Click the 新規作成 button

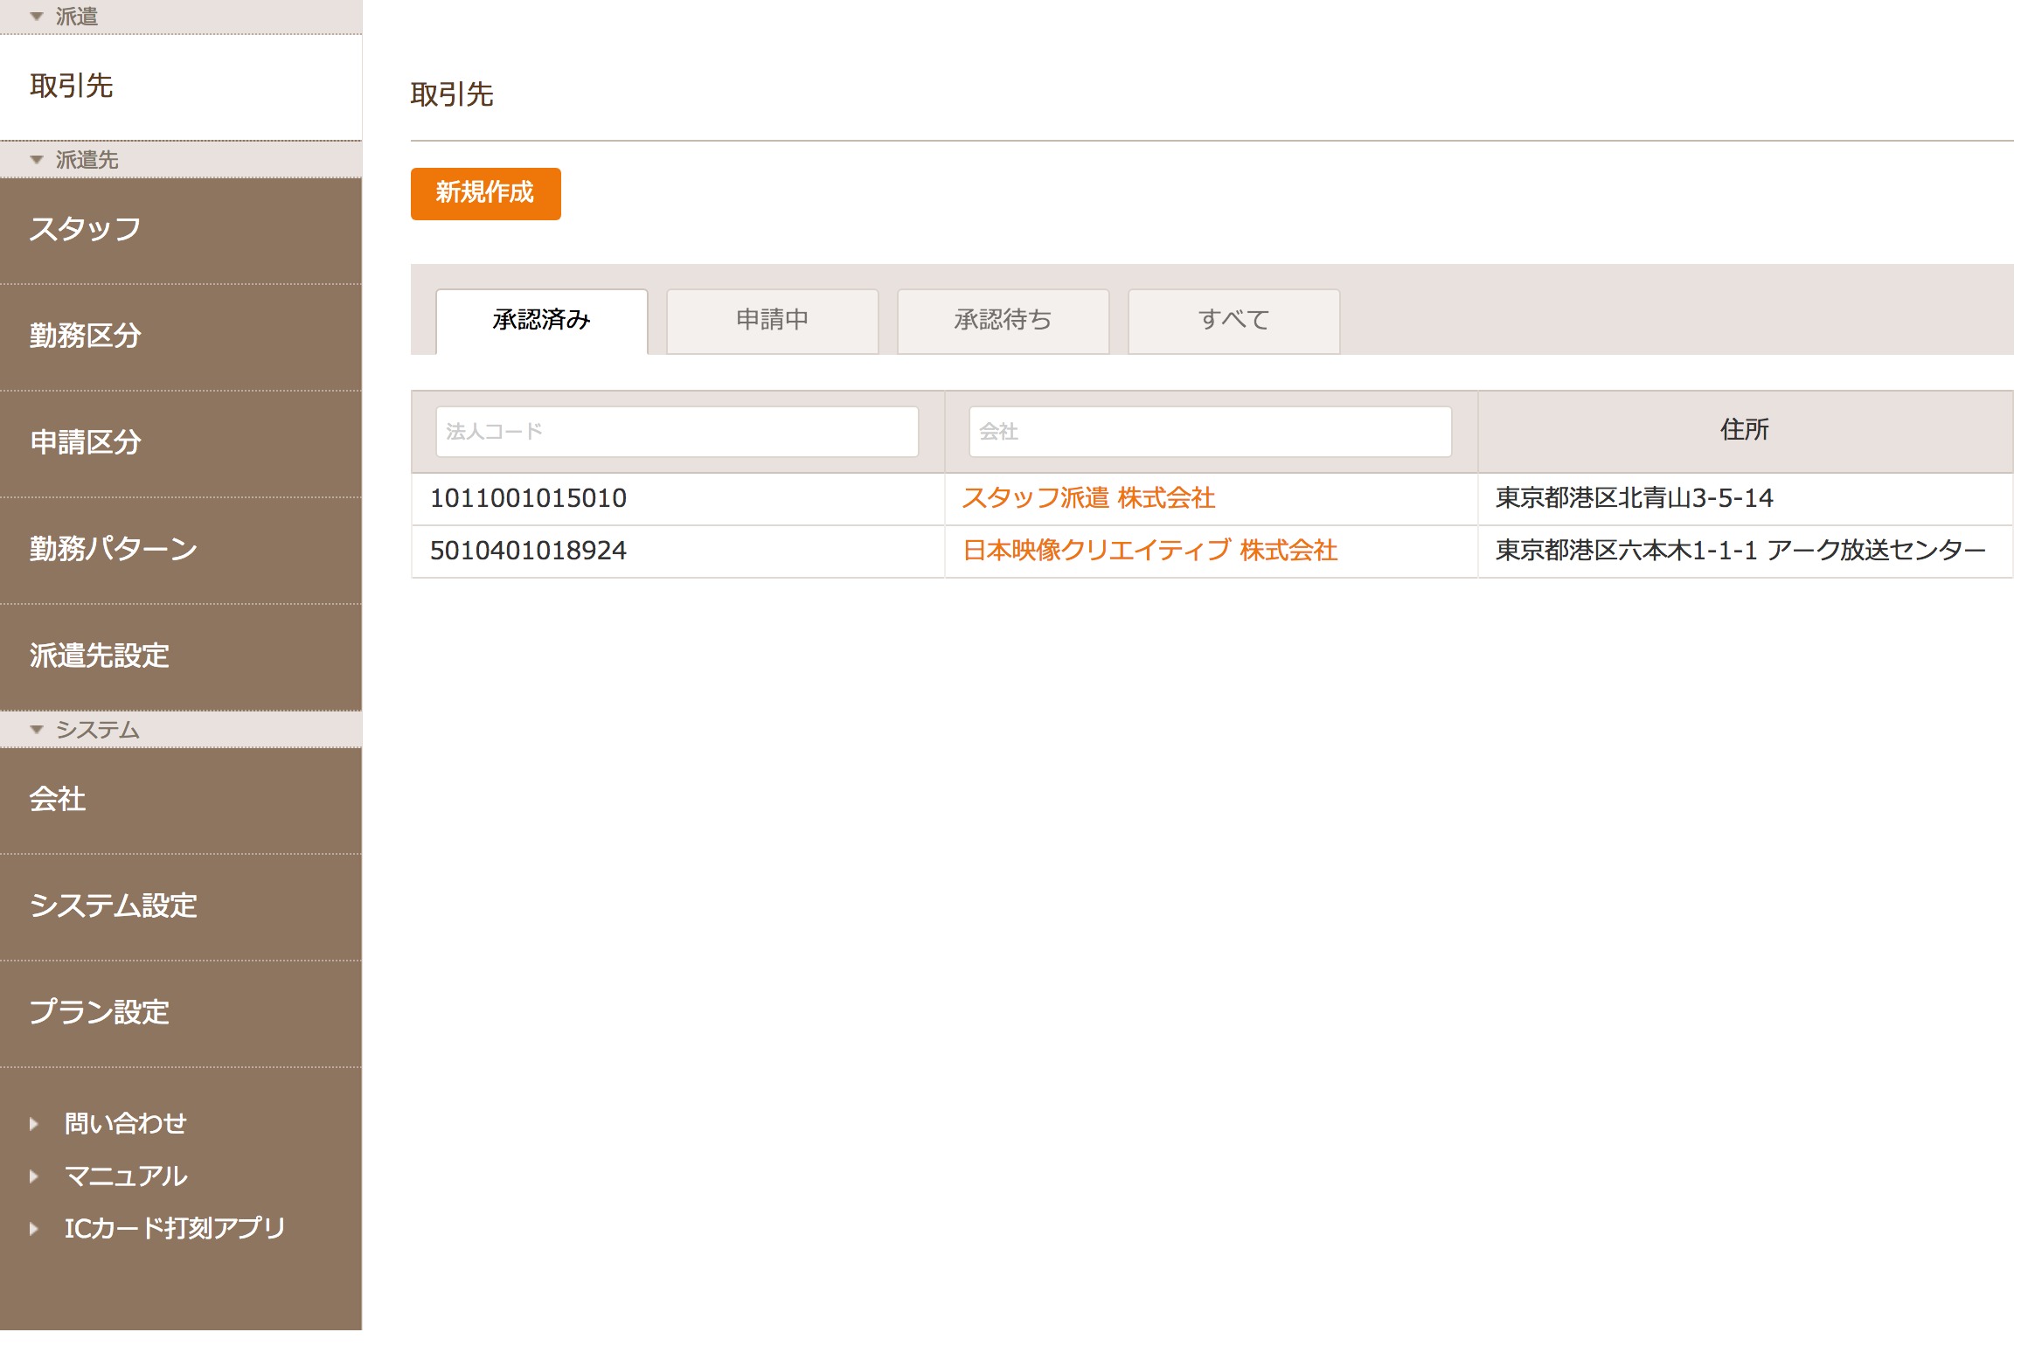(x=486, y=194)
